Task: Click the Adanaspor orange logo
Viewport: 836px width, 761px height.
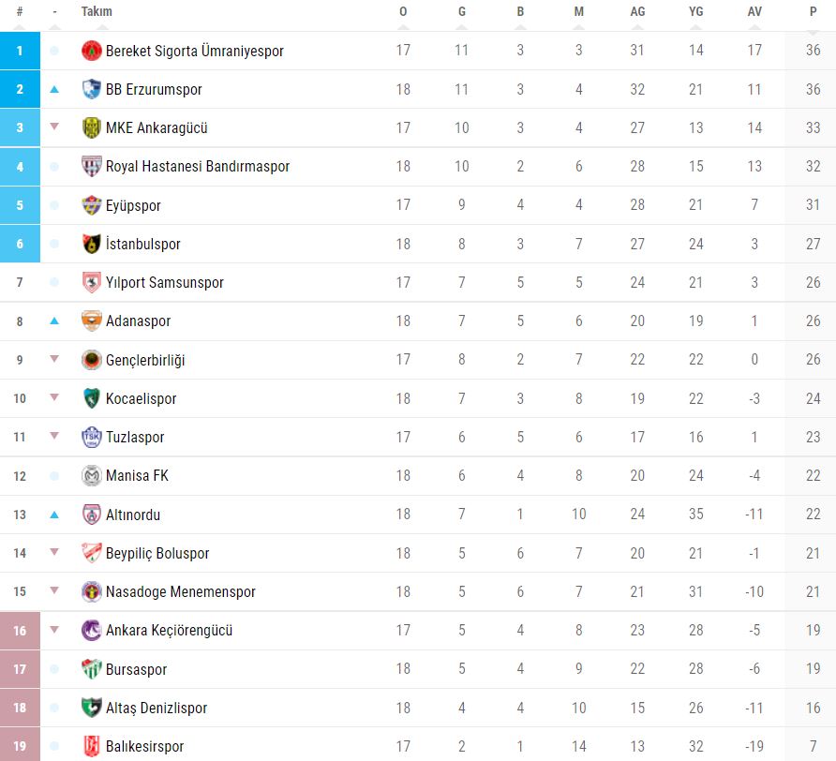Action: (91, 321)
